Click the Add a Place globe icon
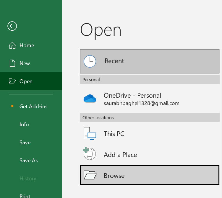222x198 pixels. (x=90, y=154)
